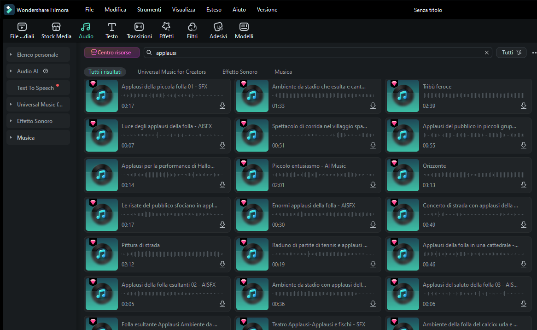537x330 pixels.
Task: Open the Effetti panel
Action: coord(166,30)
